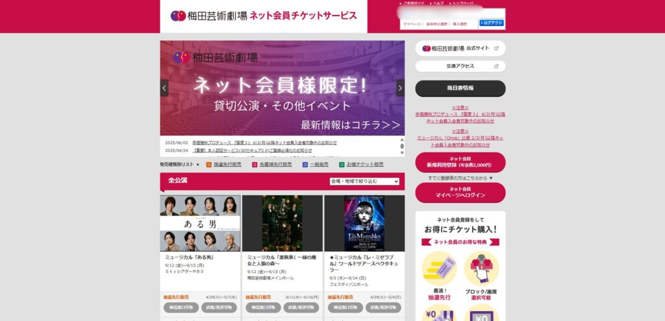Click the 当日券情報 black button
This screenshot has width=665, height=321.
[460, 88]
